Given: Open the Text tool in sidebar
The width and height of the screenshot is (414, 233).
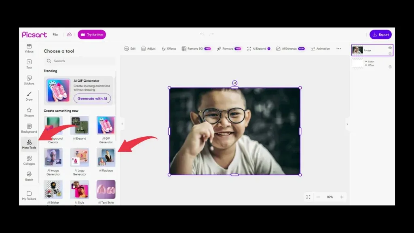Looking at the screenshot, I should [x=29, y=64].
